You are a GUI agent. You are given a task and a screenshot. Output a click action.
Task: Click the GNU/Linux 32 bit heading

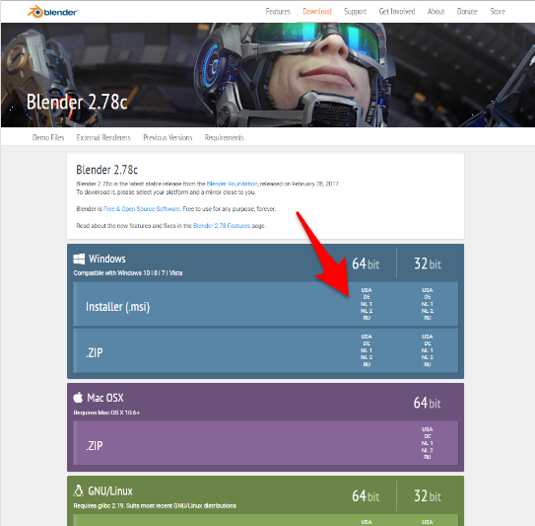click(x=428, y=496)
